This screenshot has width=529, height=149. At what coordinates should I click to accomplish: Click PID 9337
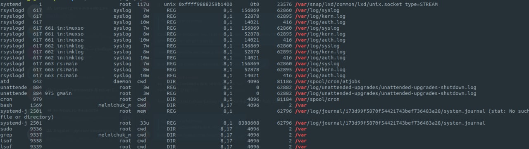[36, 135]
